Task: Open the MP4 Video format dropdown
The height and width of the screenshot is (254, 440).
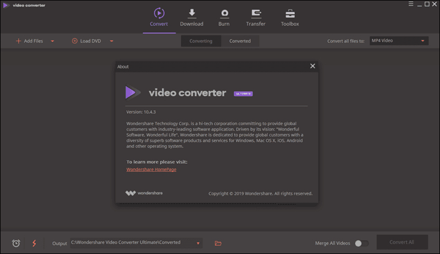Action: [399, 41]
